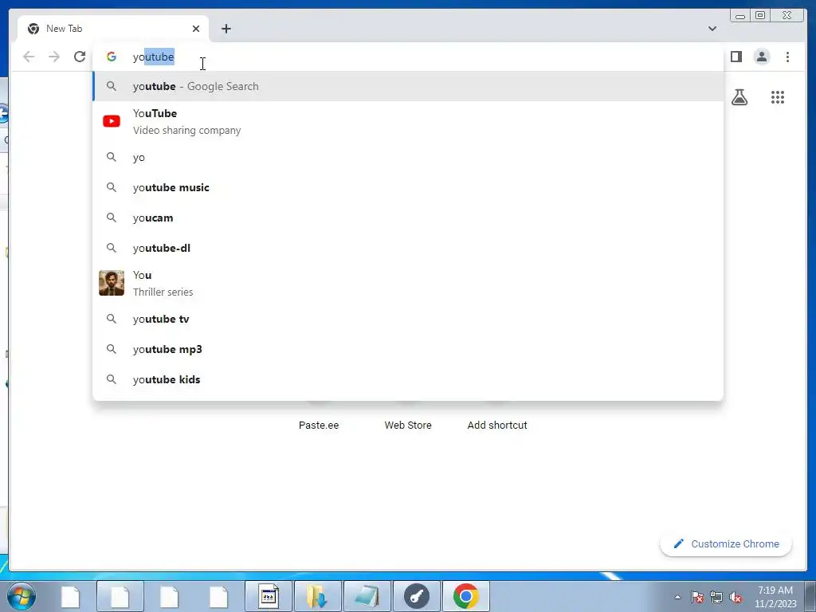The width and height of the screenshot is (816, 612).
Task: Click the network tray icon
Action: pos(716,597)
